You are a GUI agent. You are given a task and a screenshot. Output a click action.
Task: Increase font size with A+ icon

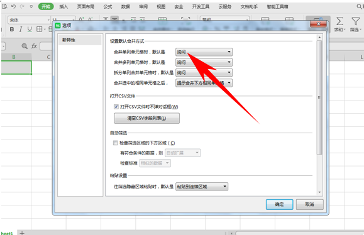click(82, 19)
